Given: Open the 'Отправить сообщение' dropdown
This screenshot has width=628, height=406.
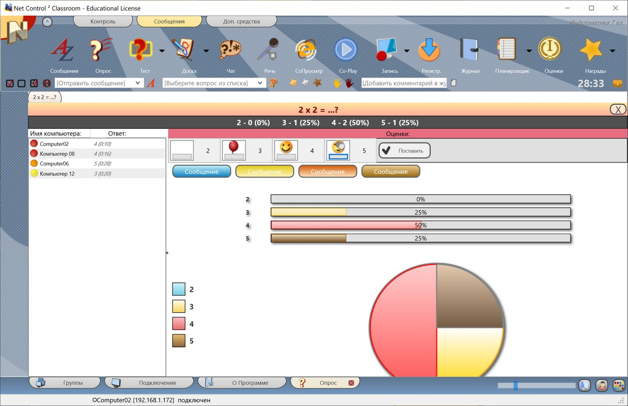Looking at the screenshot, I should point(138,83).
